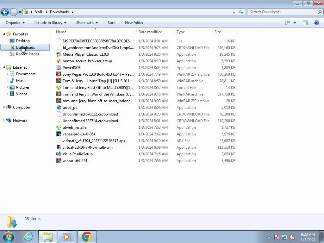The image size is (324, 243).
Task: Click the Date modified column header
Action: tap(155, 32)
